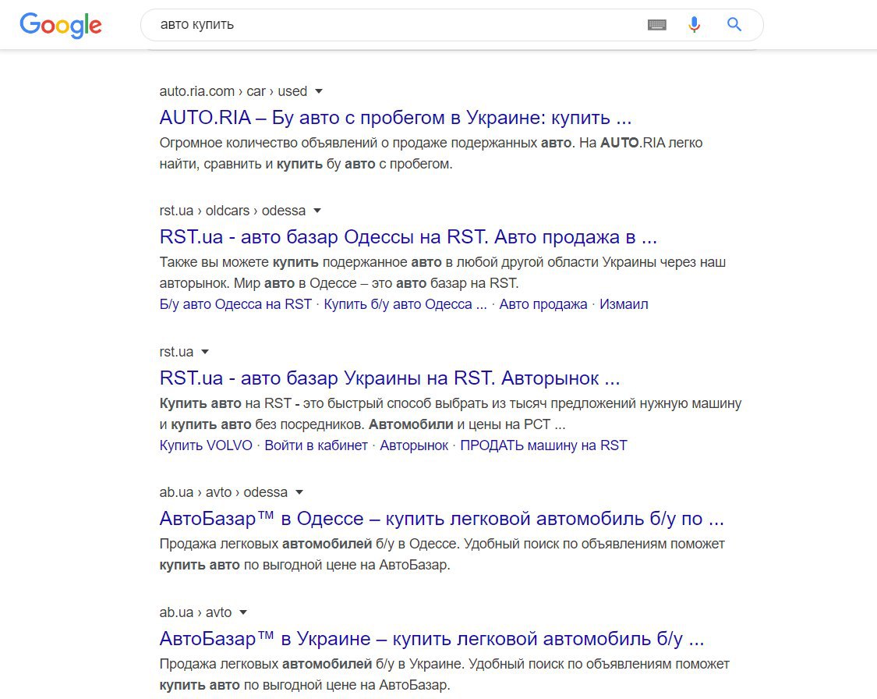Open the АвтоБазар в Украине result

pos(432,639)
